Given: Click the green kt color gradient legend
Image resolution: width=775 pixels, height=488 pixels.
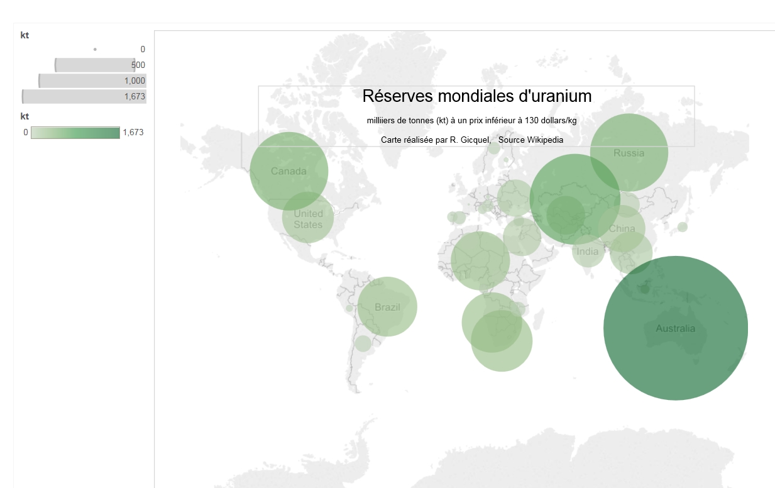Looking at the screenshot, I should pyautogui.click(x=75, y=133).
